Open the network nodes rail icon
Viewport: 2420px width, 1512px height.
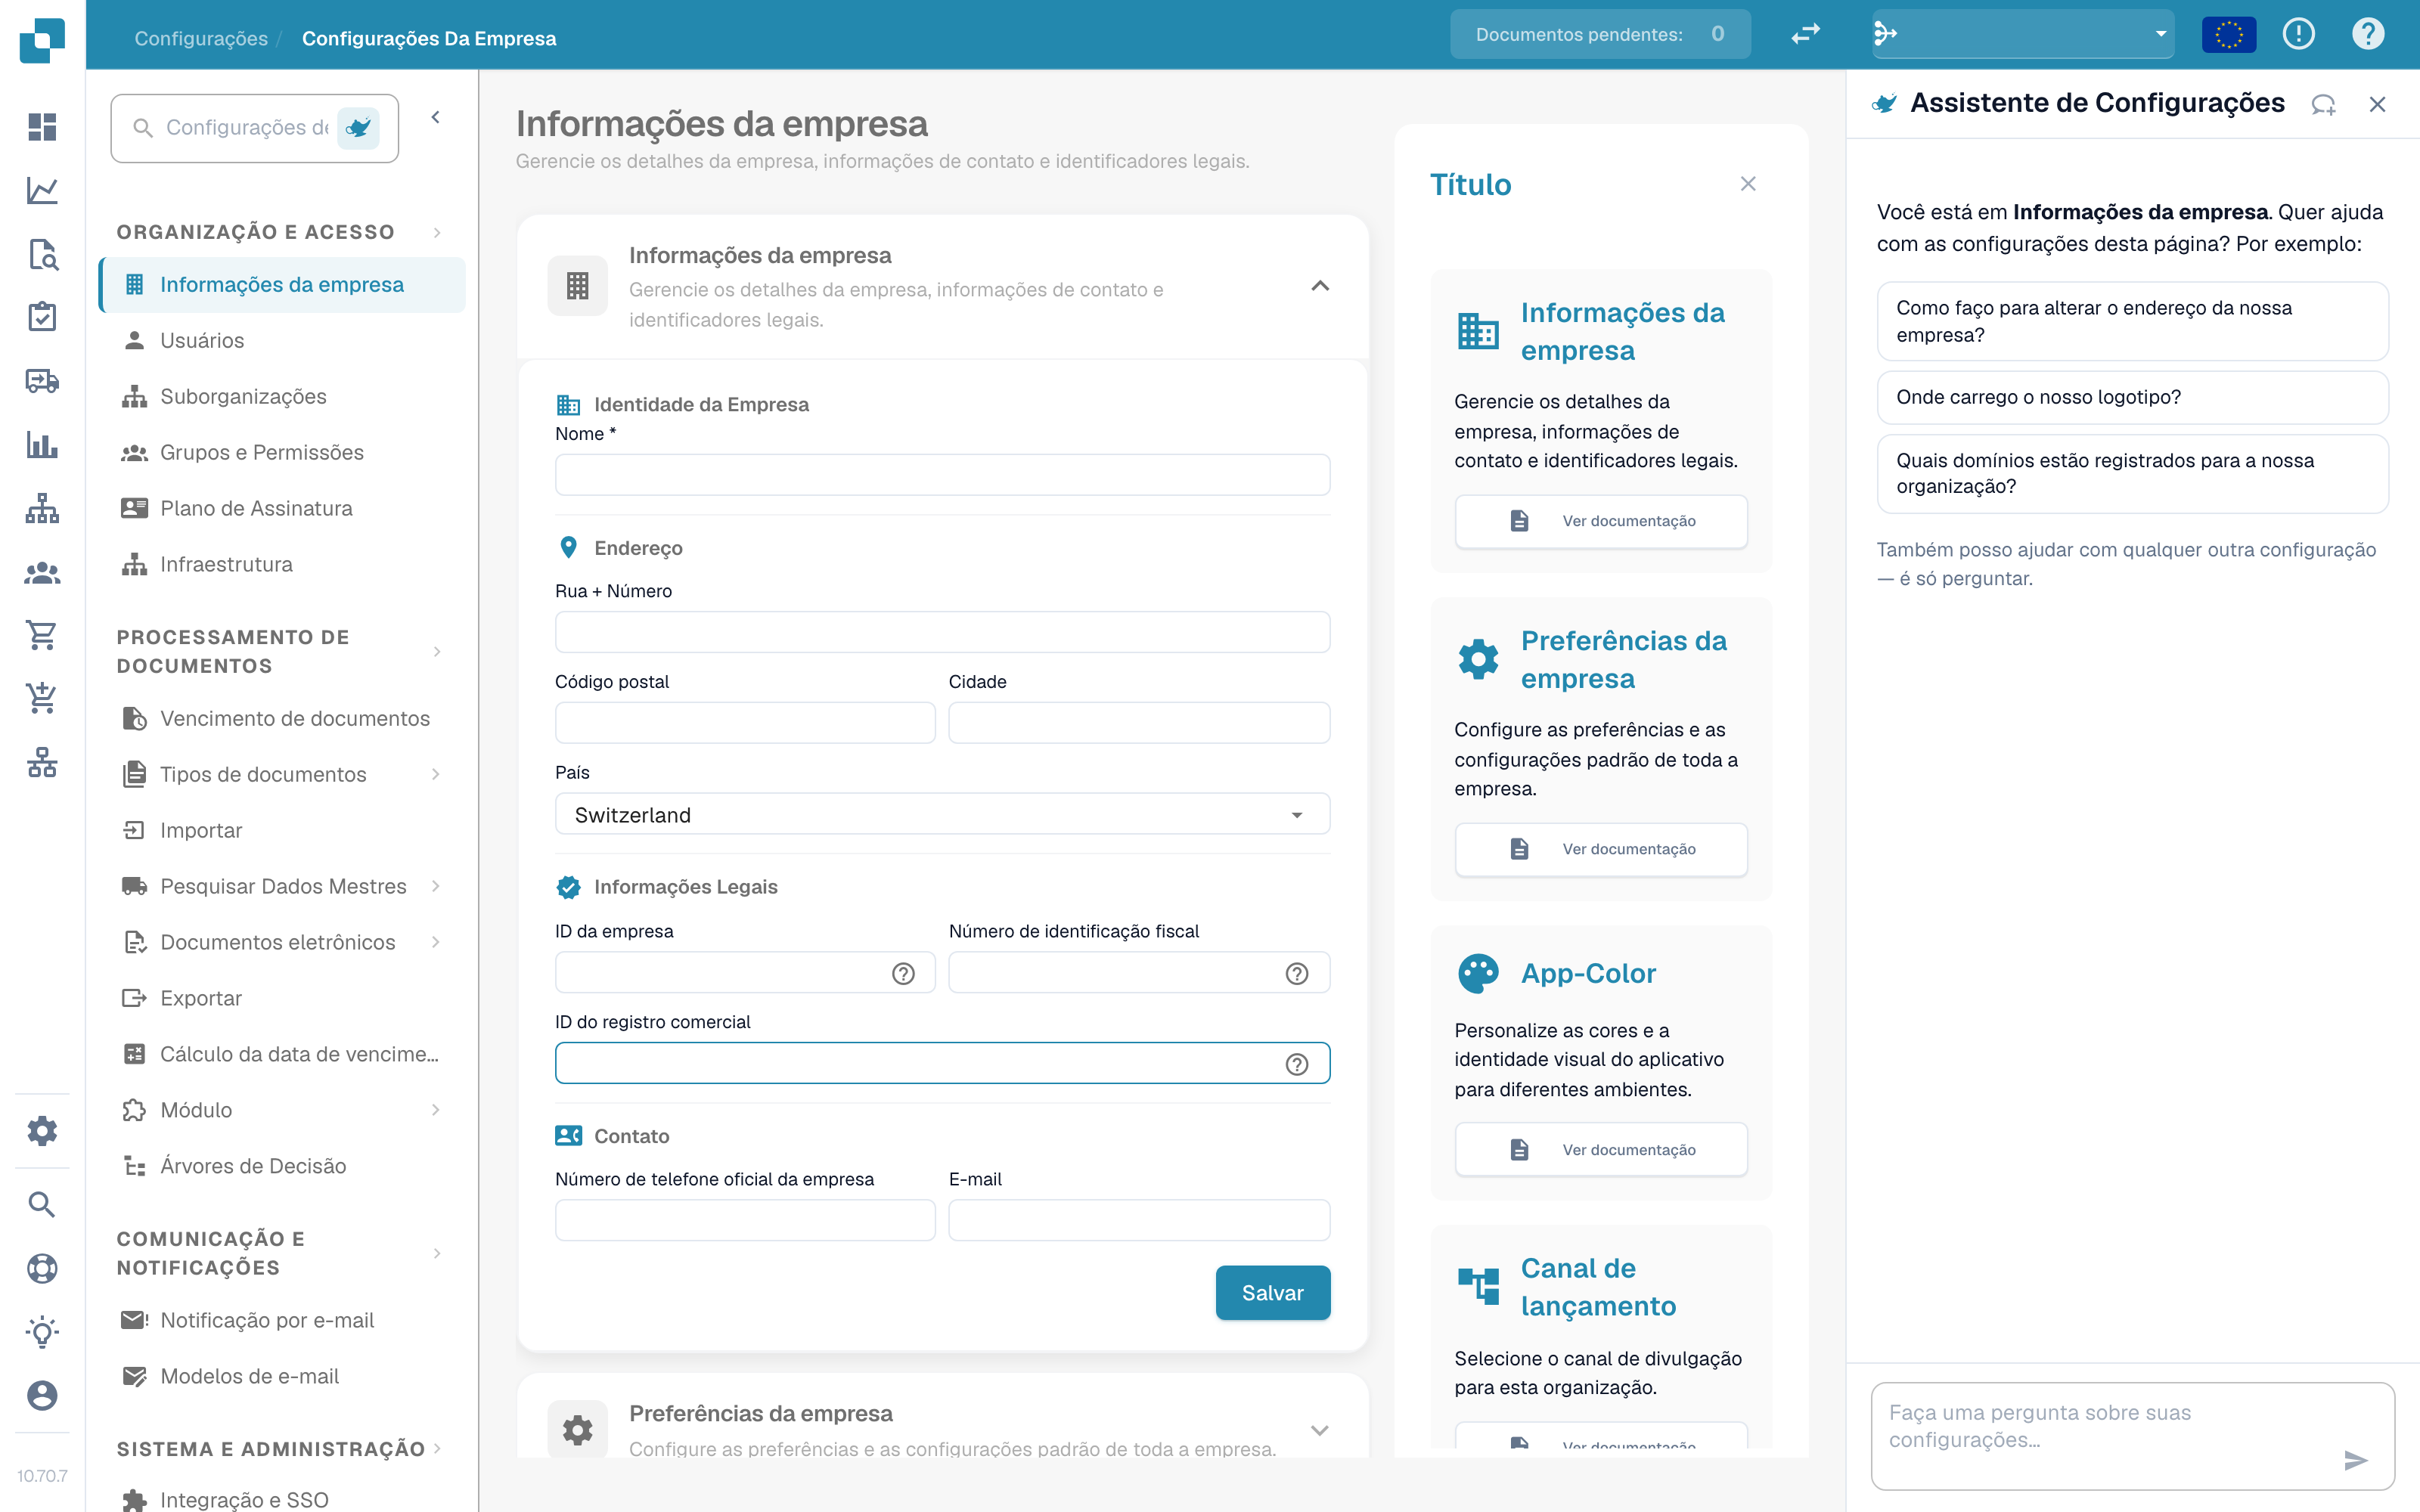coord(42,762)
